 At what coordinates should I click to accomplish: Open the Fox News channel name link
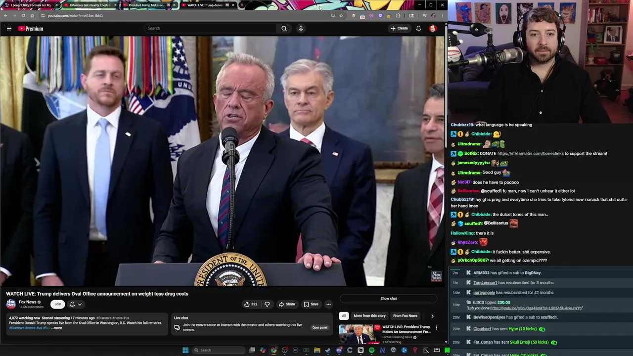click(x=28, y=302)
